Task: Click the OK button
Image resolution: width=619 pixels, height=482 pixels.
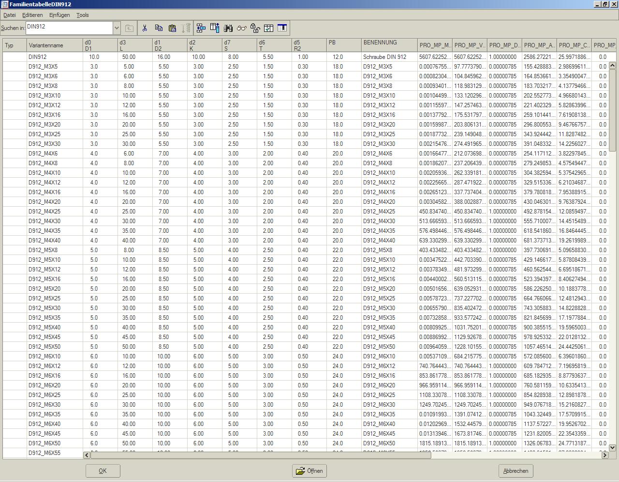Action: point(103,471)
